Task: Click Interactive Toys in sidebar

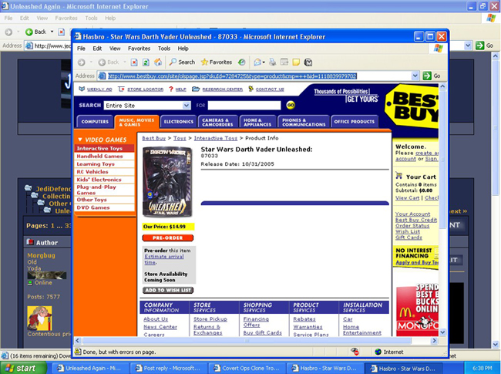Action: [104, 148]
